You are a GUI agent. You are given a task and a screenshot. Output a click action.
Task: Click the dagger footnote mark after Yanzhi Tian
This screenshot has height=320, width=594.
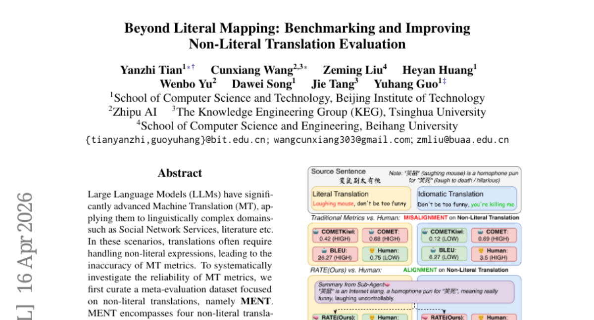pos(193,67)
